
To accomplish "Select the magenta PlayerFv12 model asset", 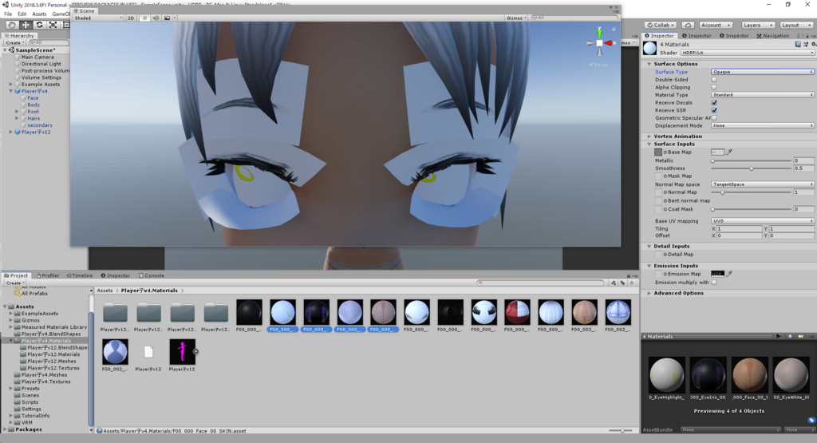I will point(182,352).
